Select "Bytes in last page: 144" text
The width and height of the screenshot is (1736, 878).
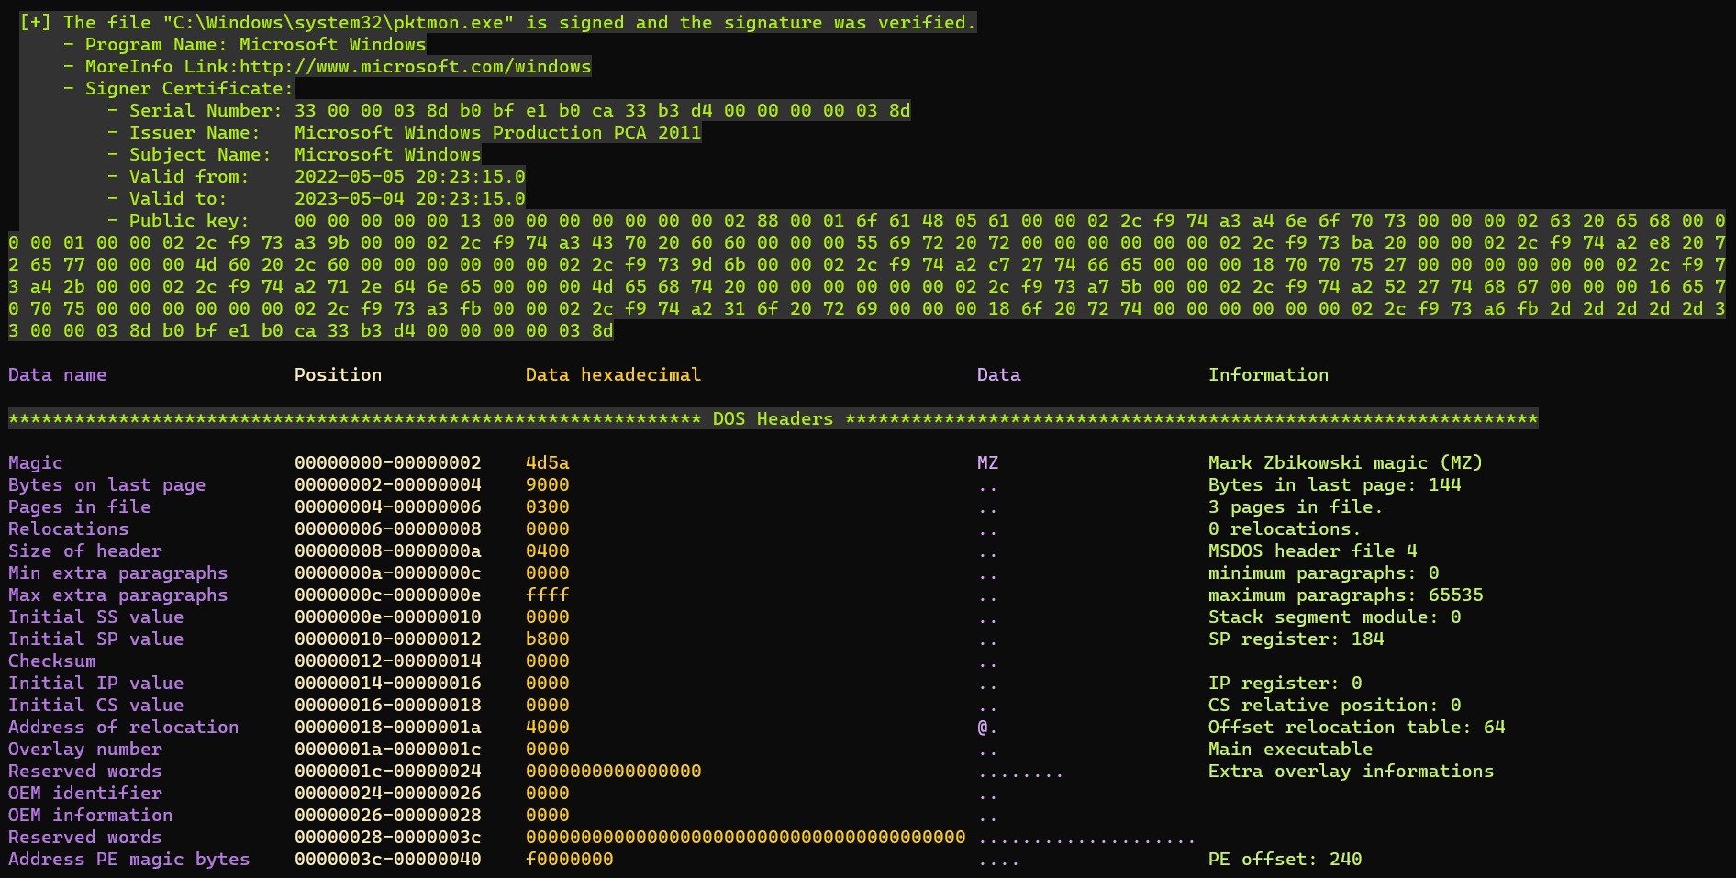1335,485
